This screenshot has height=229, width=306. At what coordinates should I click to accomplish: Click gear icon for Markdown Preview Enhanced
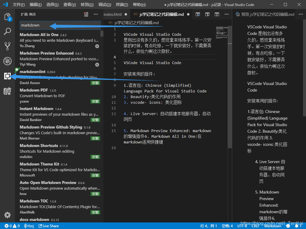pyautogui.click(x=97, y=65)
